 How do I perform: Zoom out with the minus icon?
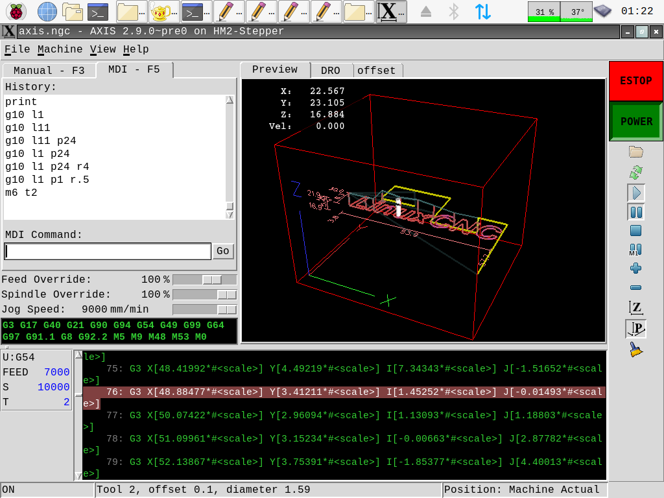click(x=635, y=287)
